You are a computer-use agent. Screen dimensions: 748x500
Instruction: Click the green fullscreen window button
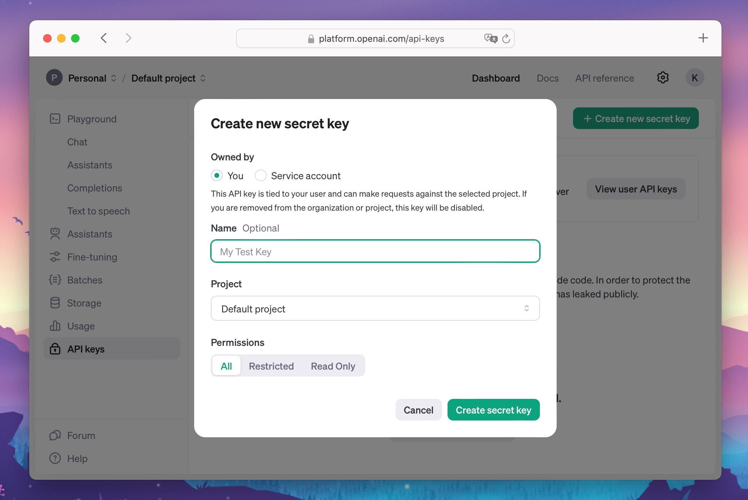pos(75,38)
